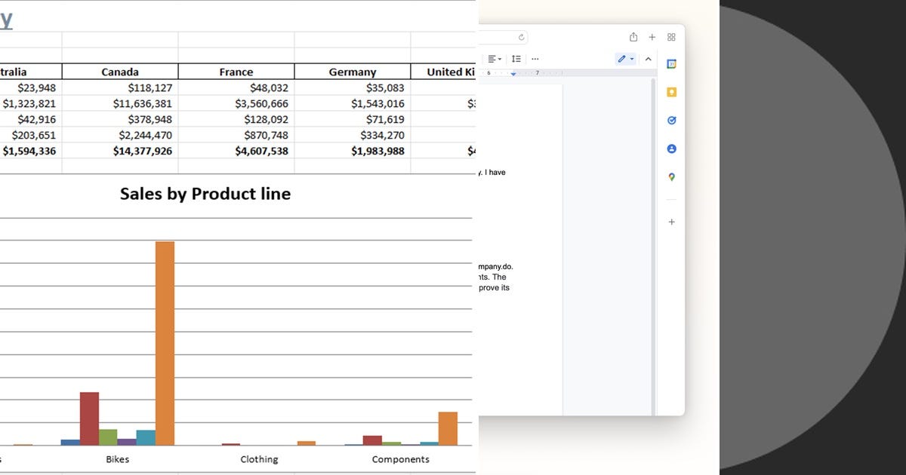Select the total cell $1,594,336

[x=31, y=151]
